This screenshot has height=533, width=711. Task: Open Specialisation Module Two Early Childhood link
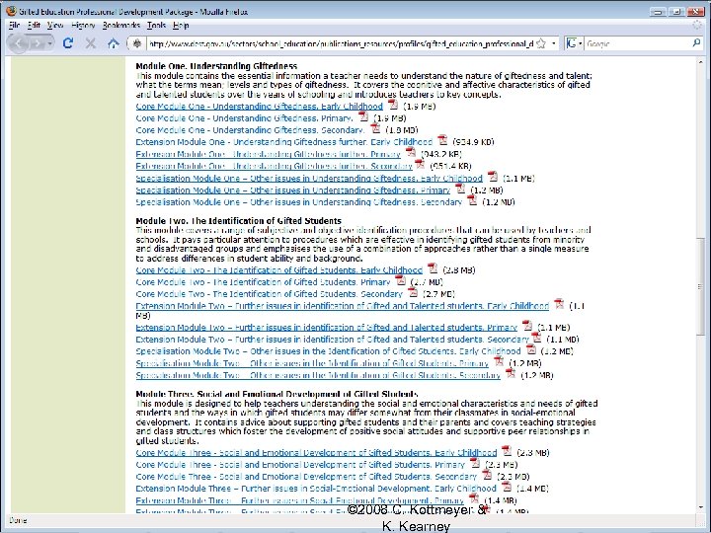pos(328,351)
